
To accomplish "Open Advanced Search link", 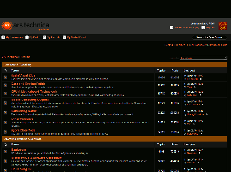I will (x=218, y=45).
